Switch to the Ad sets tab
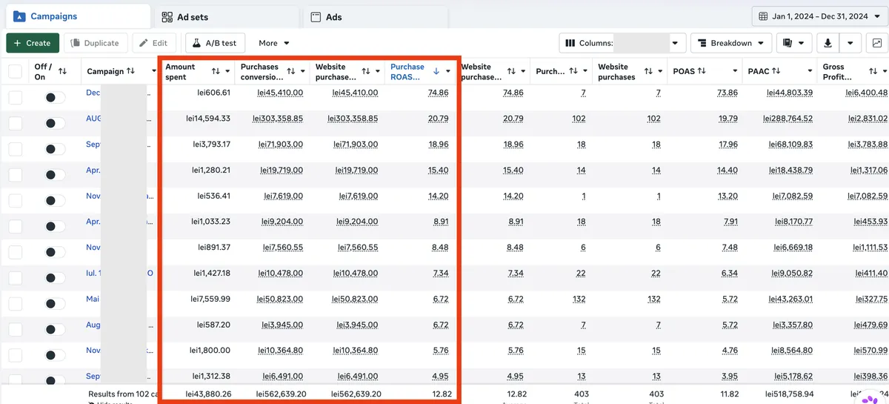The height and width of the screenshot is (404, 889). pos(227,16)
